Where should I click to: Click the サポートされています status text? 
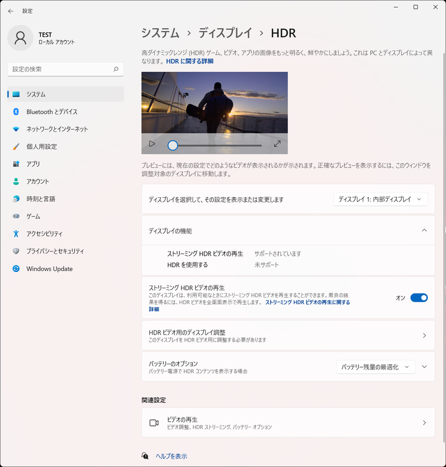click(x=278, y=253)
